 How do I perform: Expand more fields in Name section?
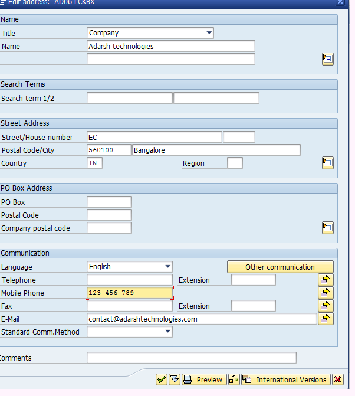tap(327, 59)
